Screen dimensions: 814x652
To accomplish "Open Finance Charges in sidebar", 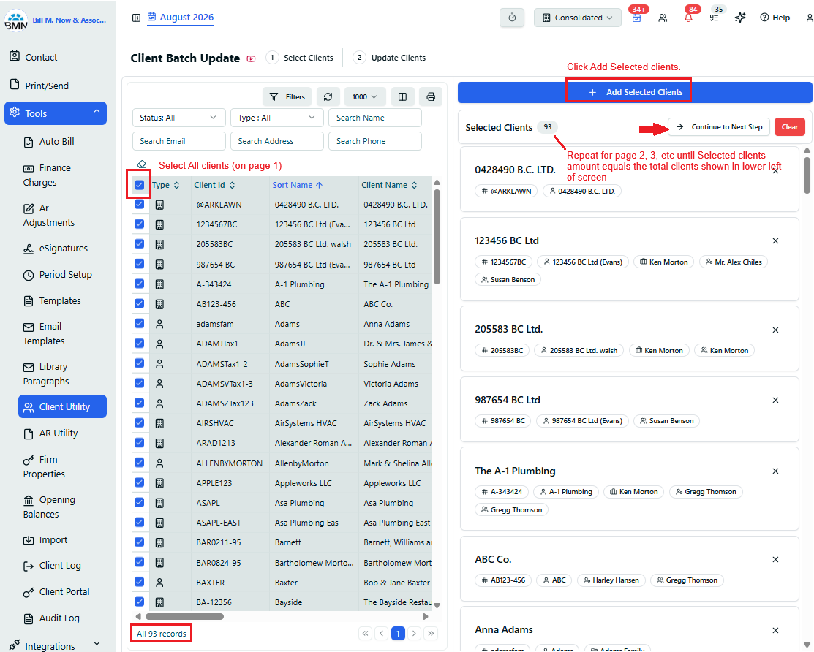I will 48,175.
